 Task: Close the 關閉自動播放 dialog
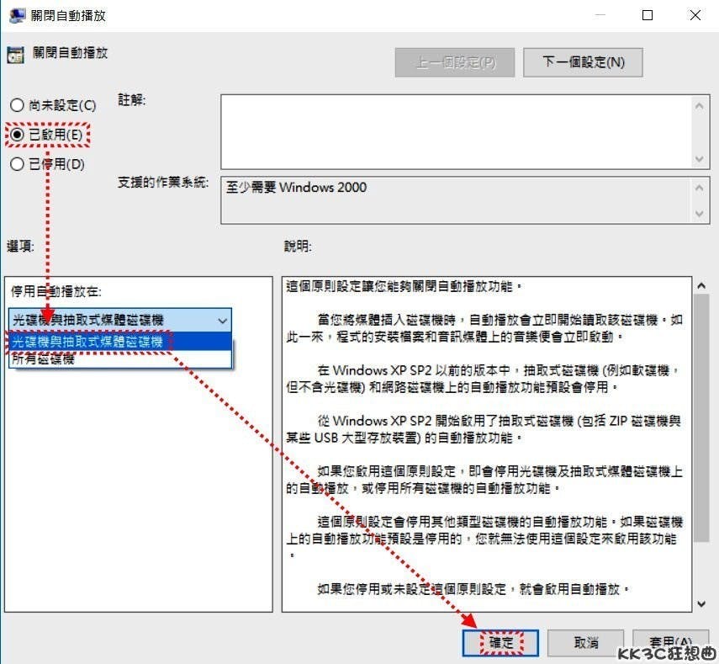click(x=695, y=15)
